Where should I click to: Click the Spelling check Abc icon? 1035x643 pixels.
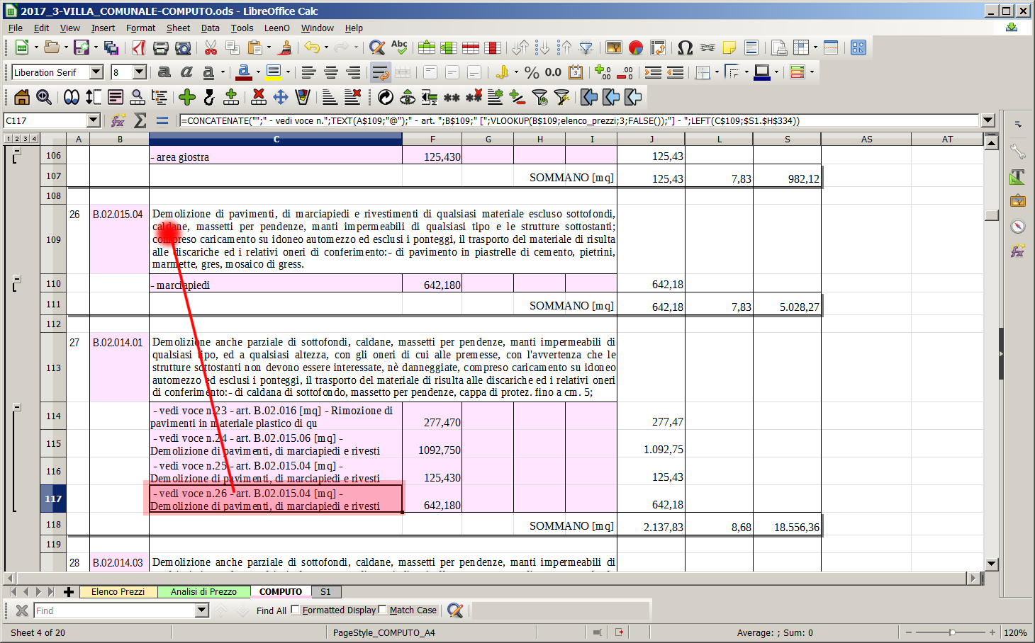click(399, 47)
